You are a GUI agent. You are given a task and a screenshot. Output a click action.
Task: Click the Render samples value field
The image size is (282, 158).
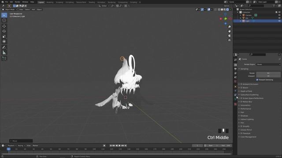(x=268, y=73)
